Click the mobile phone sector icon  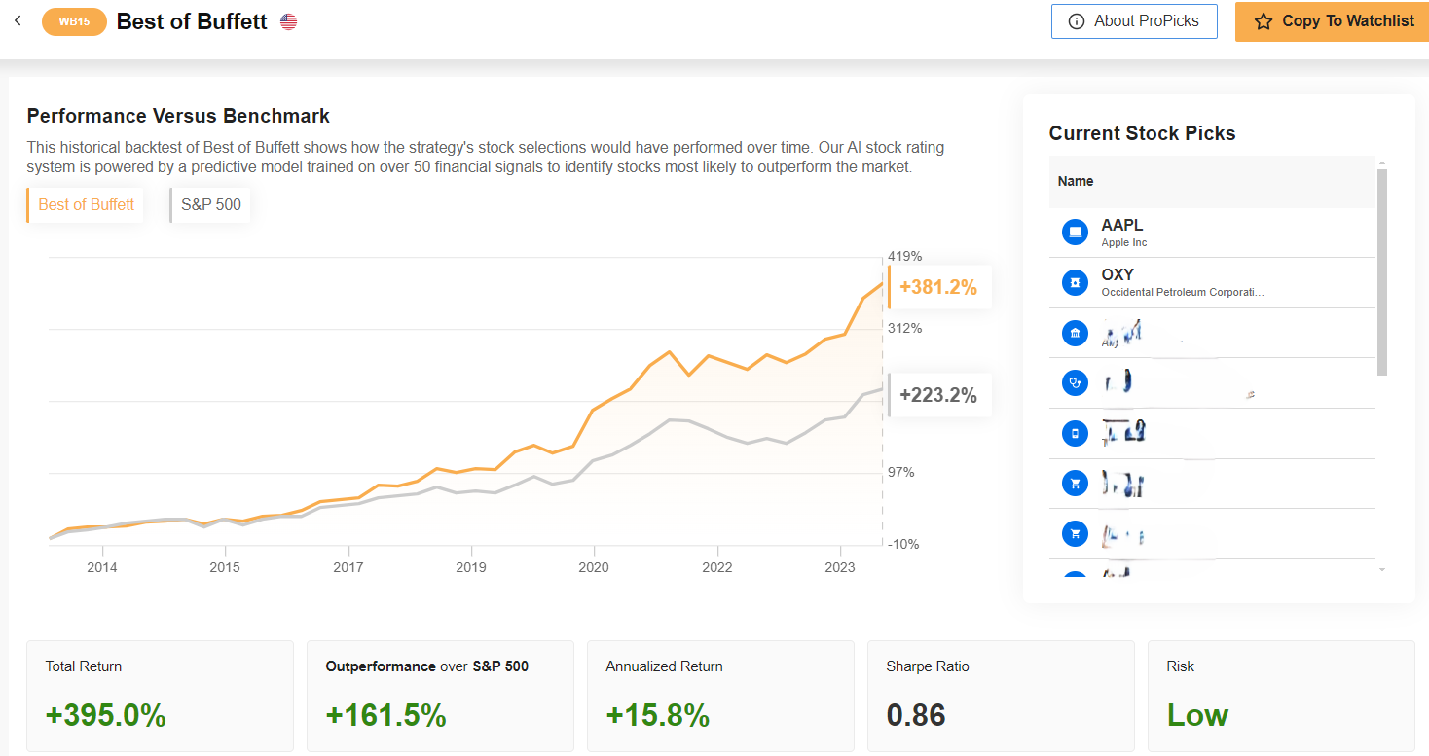click(1075, 433)
